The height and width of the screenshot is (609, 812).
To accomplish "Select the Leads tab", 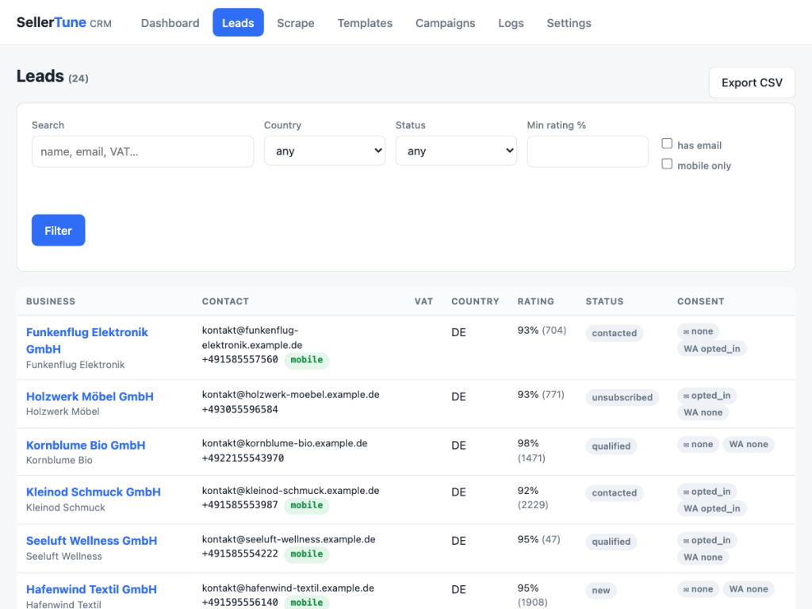I will click(x=238, y=23).
